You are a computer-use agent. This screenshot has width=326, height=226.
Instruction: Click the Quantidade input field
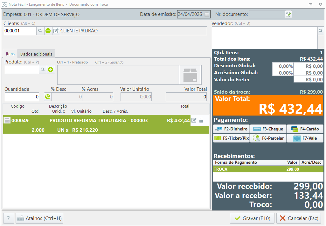[22, 97]
